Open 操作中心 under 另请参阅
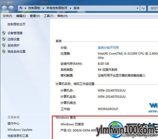The width and height of the screenshot is (158, 139). click(x=14, y=124)
